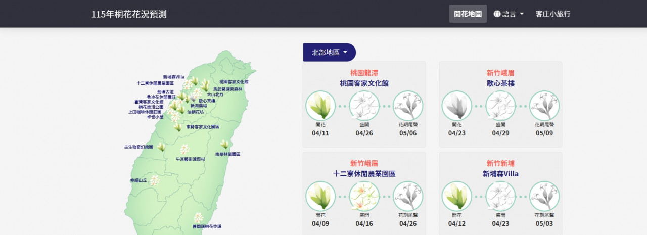Select the 盛開 icon on 歇心茶樓 card

500,106
